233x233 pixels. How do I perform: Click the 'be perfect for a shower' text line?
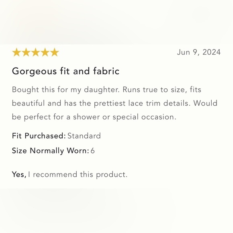tap(94, 117)
